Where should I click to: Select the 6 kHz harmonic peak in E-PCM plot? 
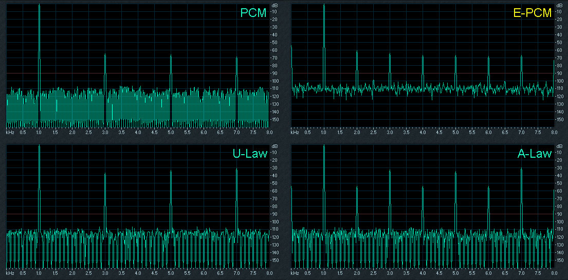tap(488, 72)
